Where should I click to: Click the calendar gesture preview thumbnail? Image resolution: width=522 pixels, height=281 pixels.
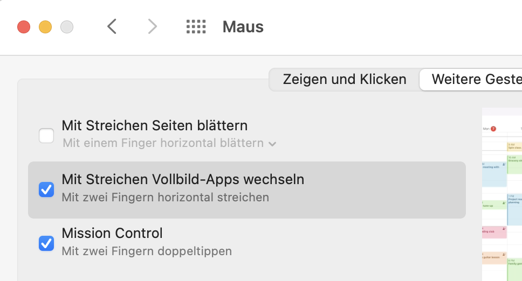502,194
